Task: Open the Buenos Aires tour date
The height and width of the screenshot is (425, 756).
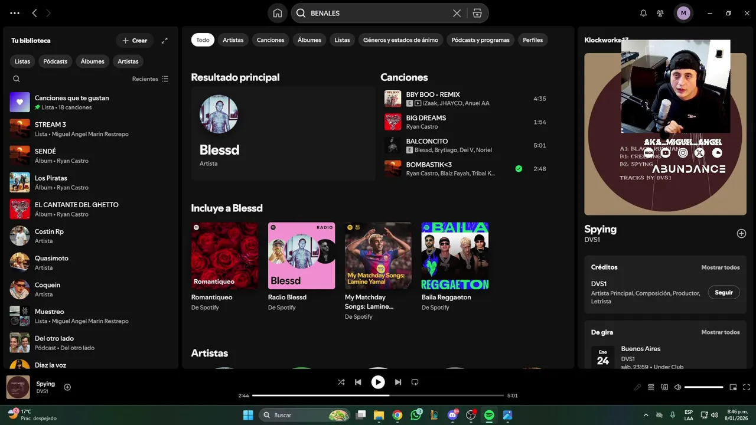Action: click(x=666, y=357)
